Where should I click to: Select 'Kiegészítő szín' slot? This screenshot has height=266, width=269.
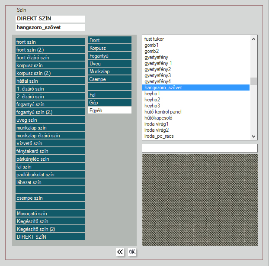pyautogui.click(x=50, y=221)
